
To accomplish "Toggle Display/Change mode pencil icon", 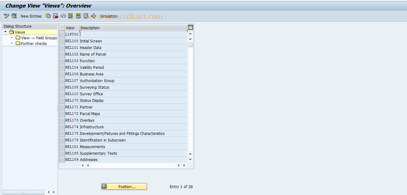I will tap(7, 16).
